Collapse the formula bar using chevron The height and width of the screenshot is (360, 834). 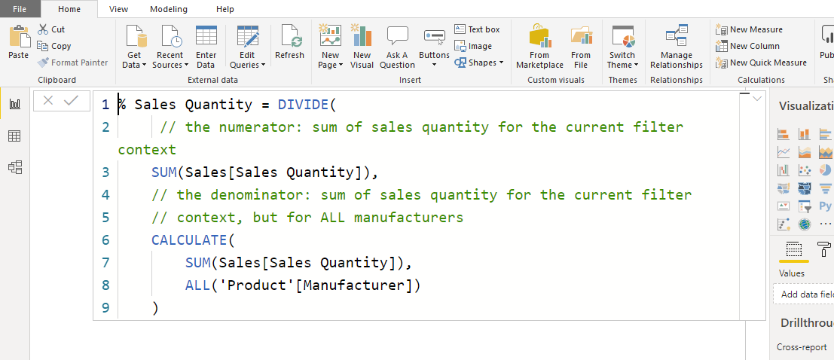point(757,99)
